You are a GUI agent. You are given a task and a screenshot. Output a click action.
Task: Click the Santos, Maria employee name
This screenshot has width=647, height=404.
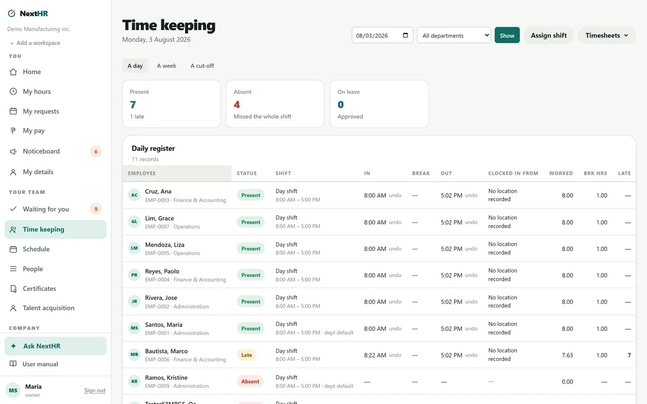(x=164, y=325)
